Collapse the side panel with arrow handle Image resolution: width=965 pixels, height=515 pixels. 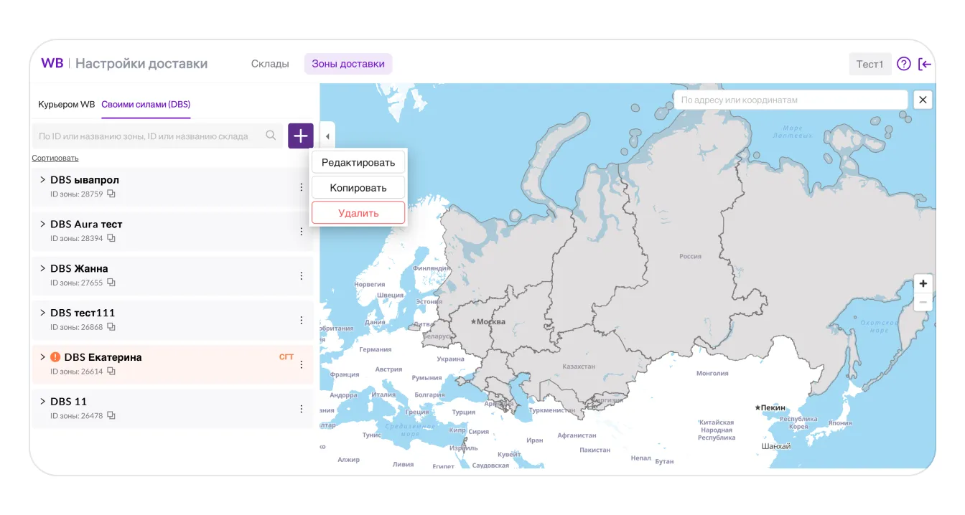click(x=327, y=136)
